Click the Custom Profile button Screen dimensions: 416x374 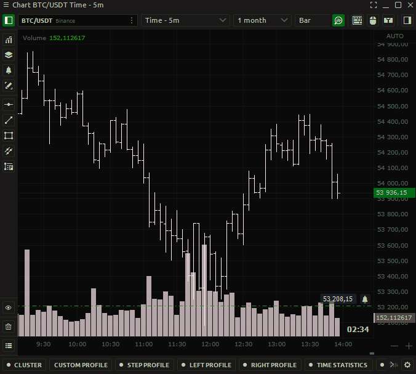81,365
